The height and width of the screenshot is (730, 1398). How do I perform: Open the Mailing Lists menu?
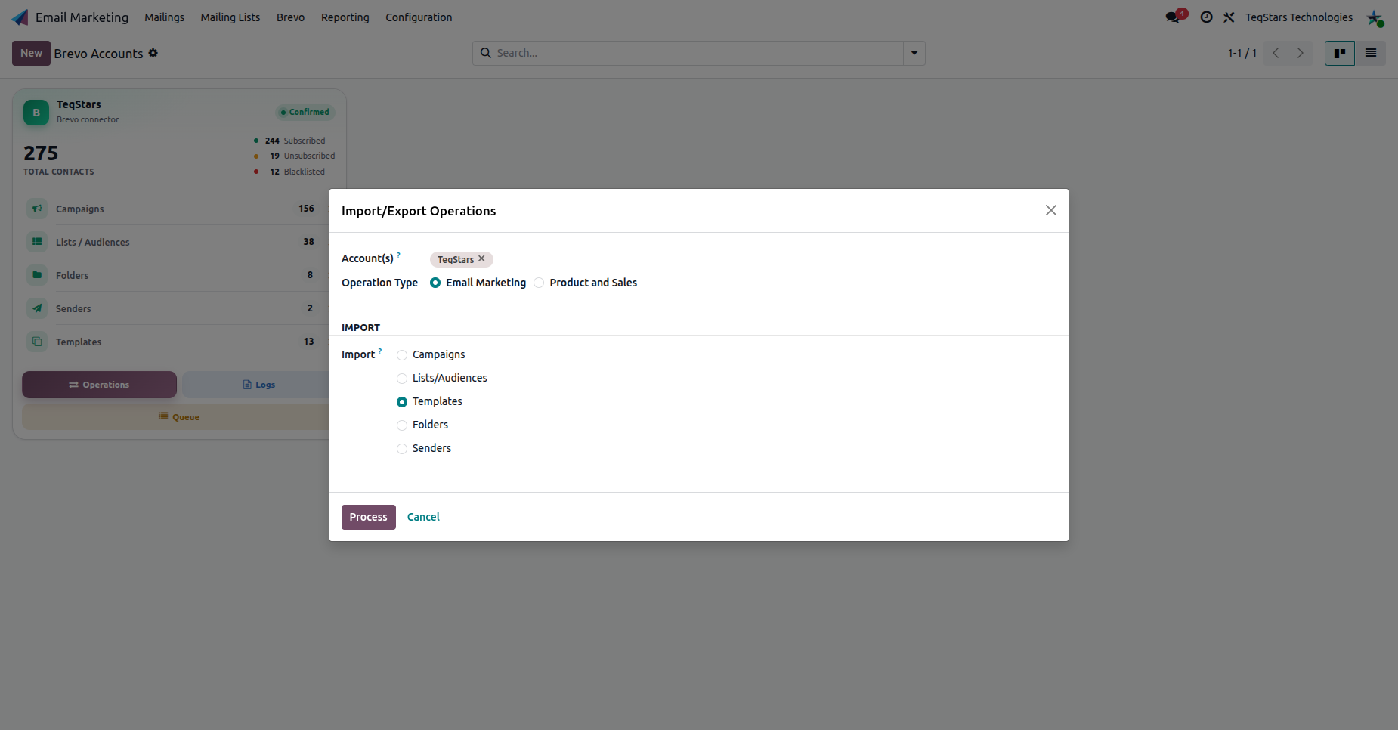230,17
